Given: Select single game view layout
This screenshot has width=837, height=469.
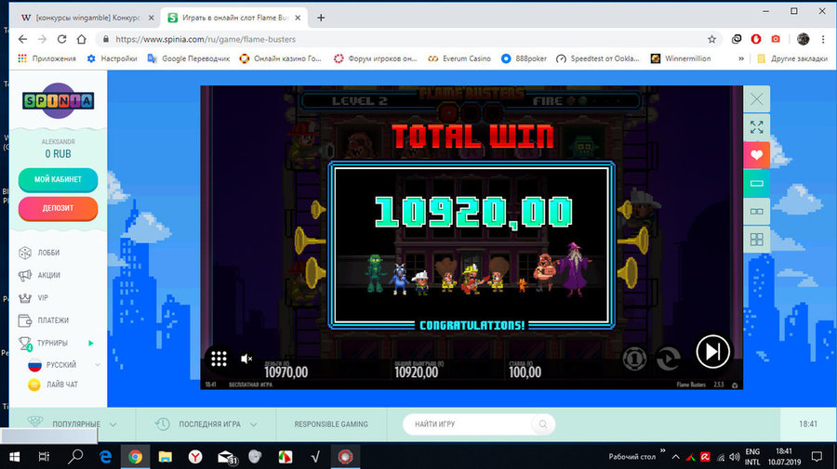Looking at the screenshot, I should [x=757, y=184].
